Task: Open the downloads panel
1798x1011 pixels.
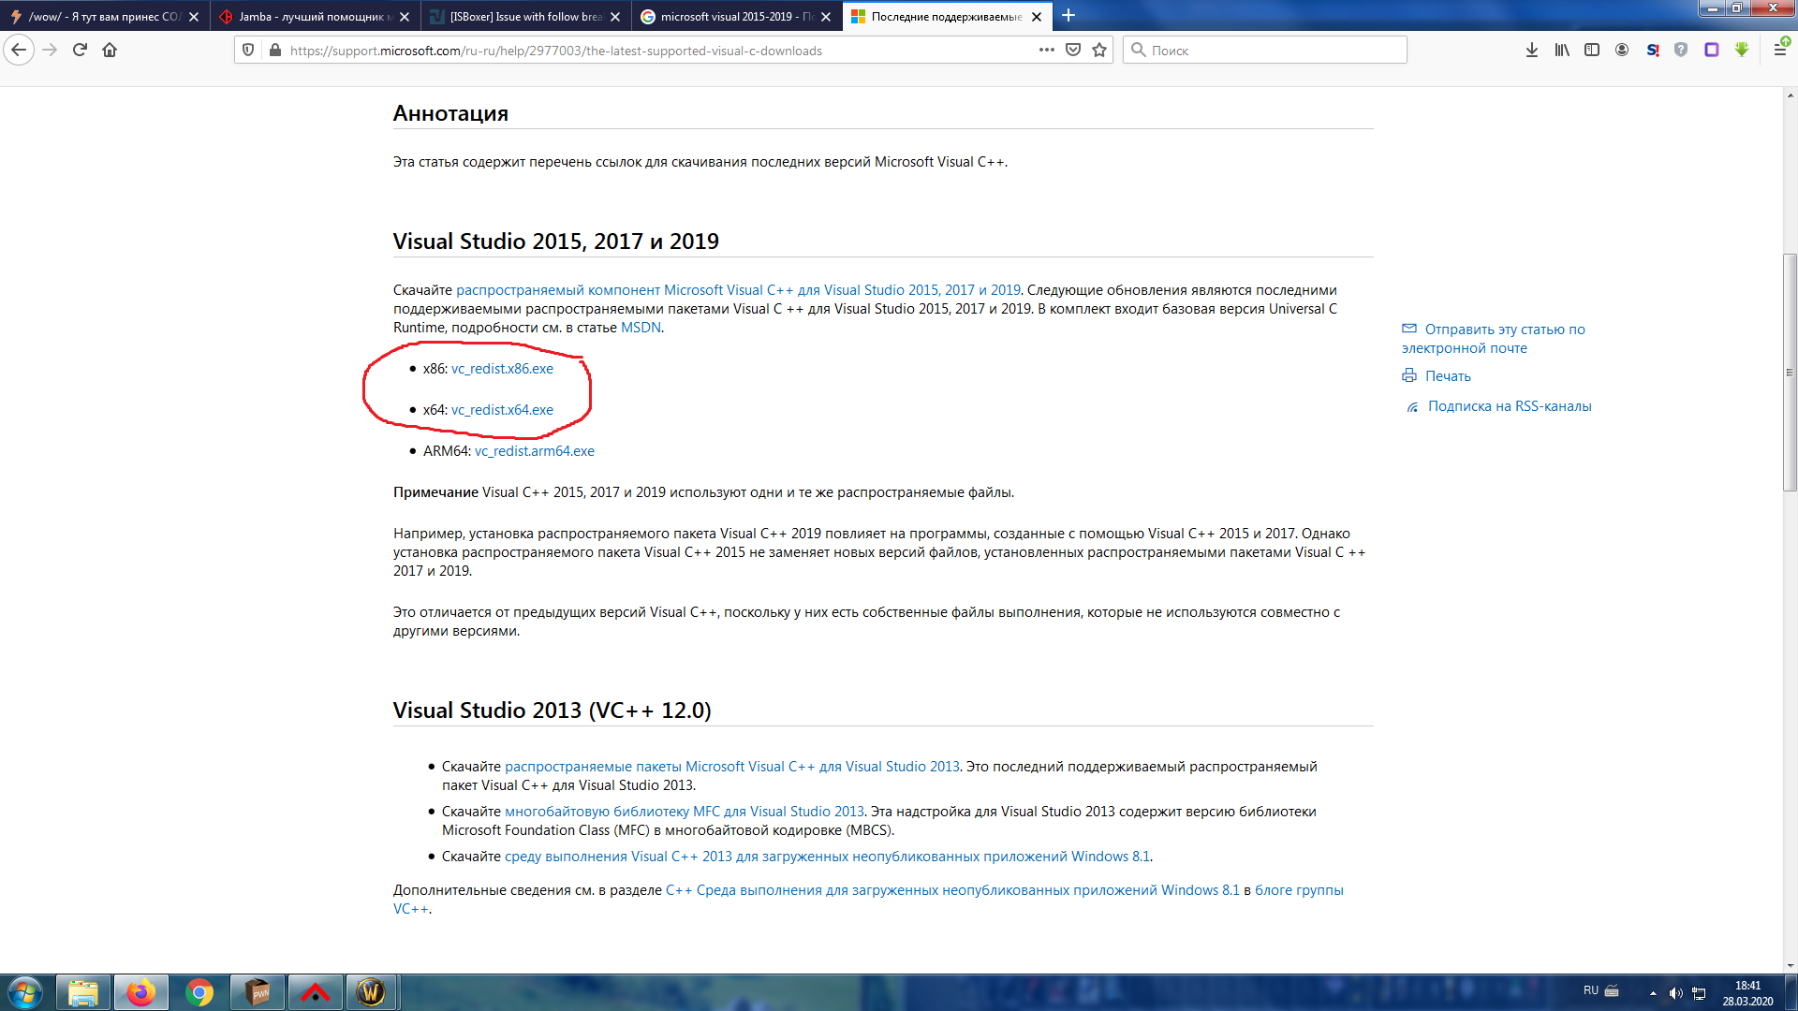Action: 1532,51
